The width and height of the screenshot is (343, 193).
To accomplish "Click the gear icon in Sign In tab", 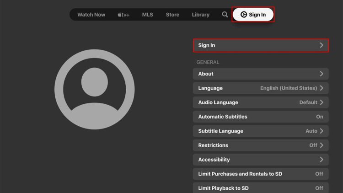I will point(243,15).
